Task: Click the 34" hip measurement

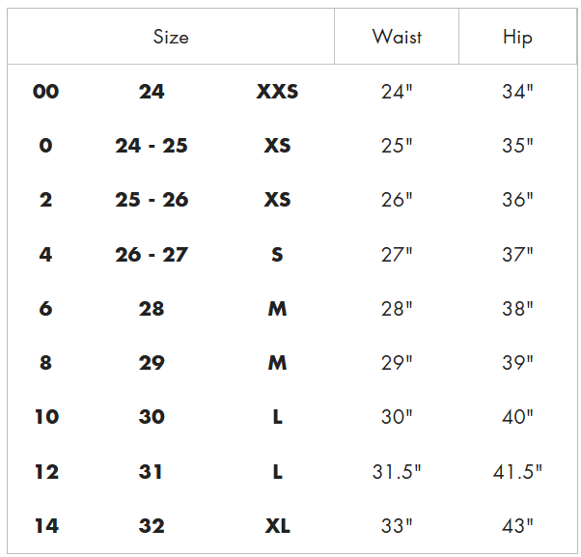Action: pos(517,91)
